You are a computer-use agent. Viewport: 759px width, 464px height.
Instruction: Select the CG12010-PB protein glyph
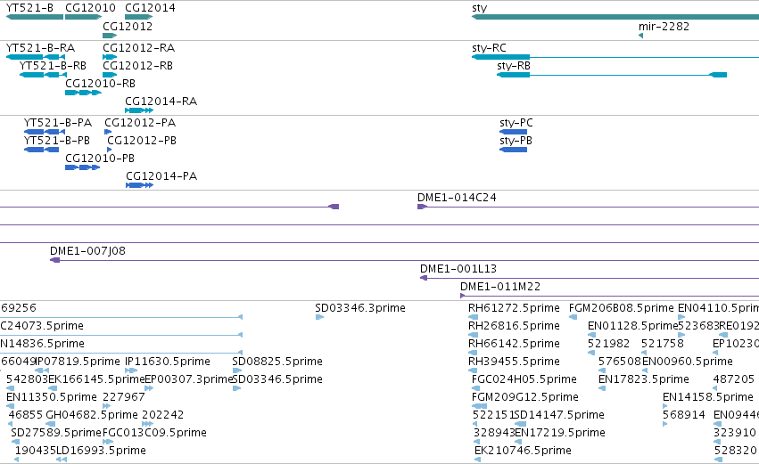pos(83,167)
